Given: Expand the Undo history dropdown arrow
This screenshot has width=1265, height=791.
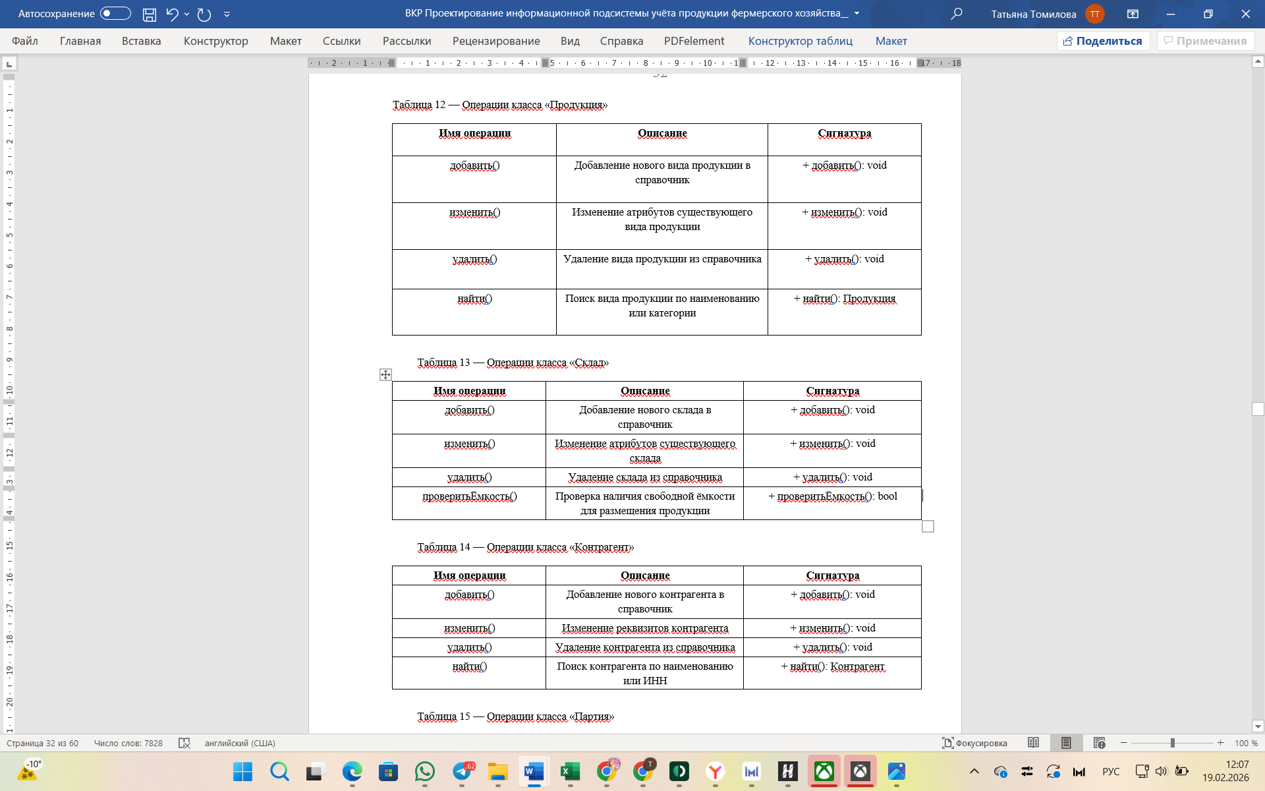Looking at the screenshot, I should coord(187,14).
